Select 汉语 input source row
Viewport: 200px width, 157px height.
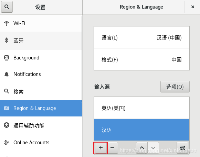tap(141, 130)
